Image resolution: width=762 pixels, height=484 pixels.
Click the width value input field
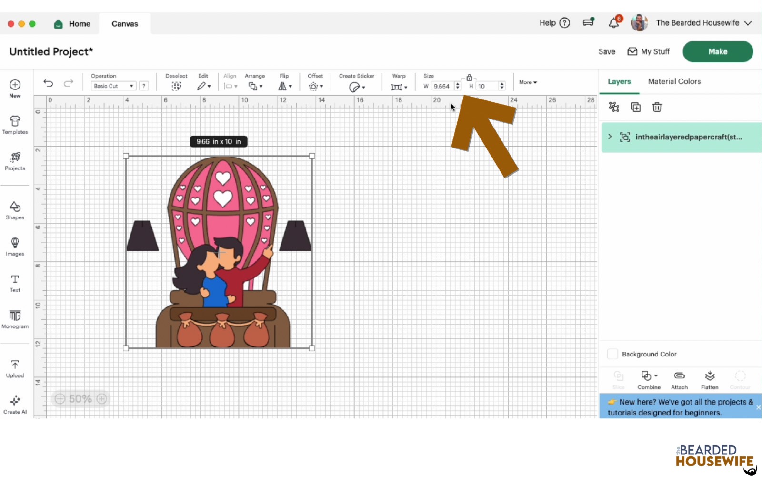[x=442, y=86]
